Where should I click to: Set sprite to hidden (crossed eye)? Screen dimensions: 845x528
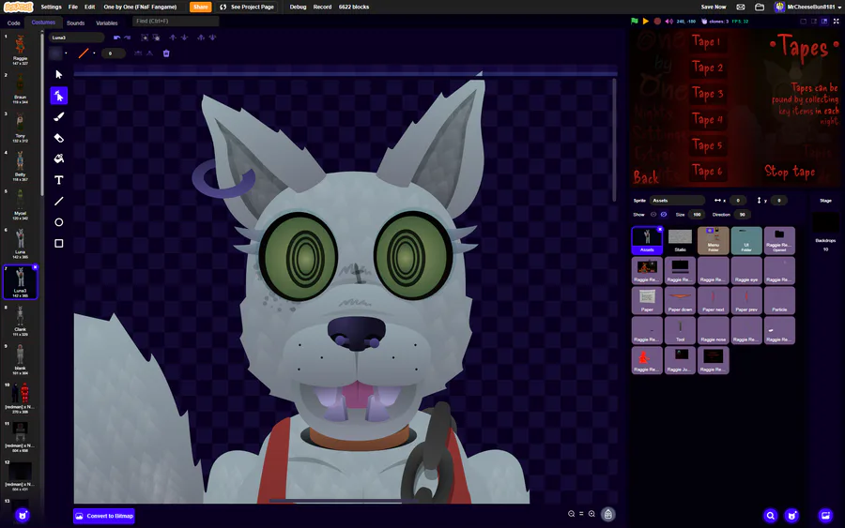[x=664, y=214]
